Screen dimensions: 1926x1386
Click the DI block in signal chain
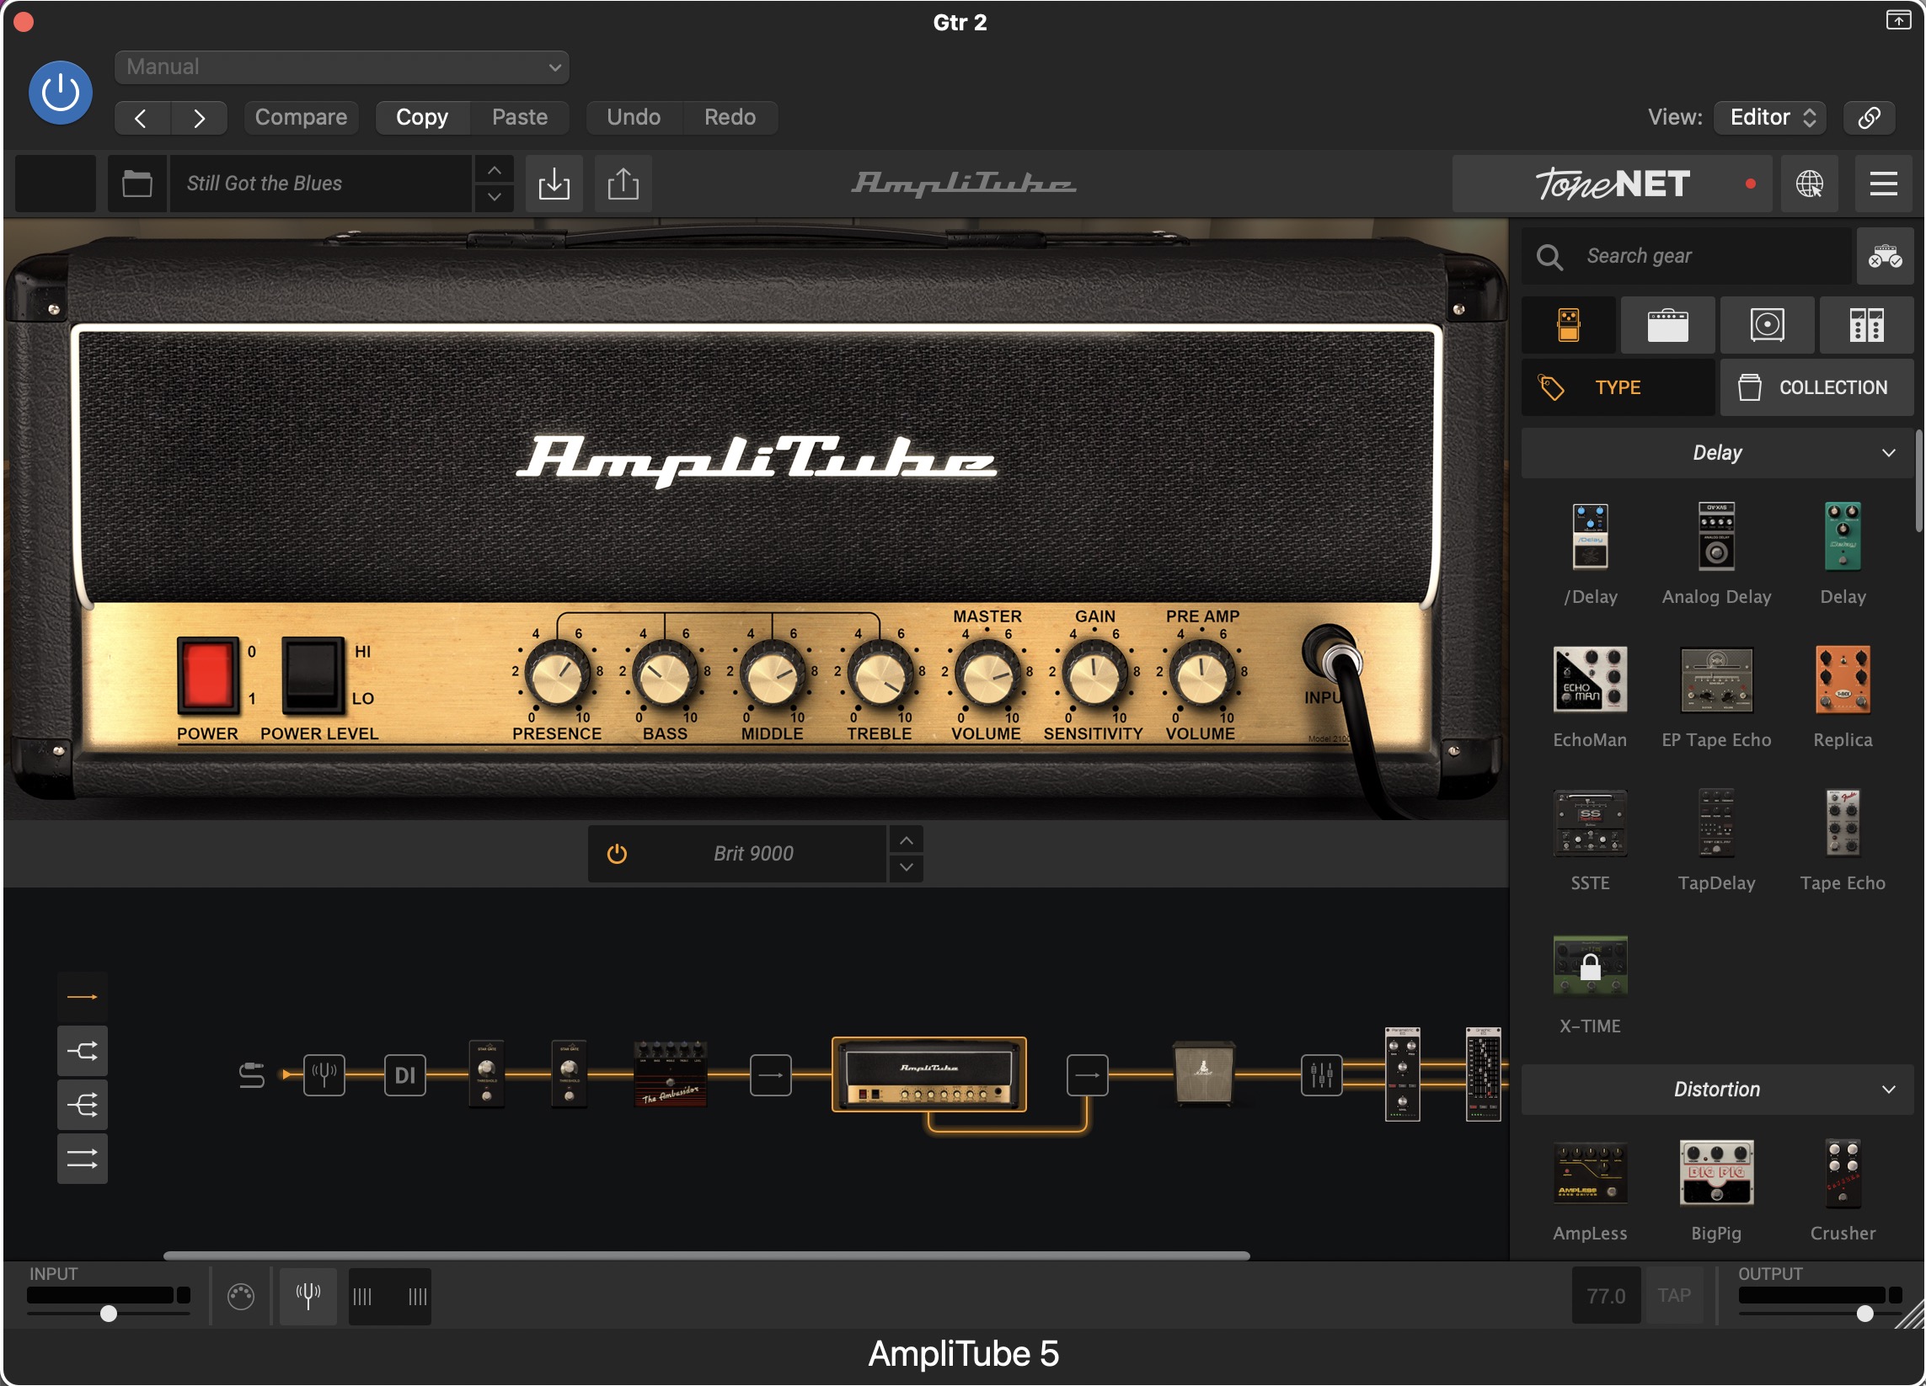405,1075
